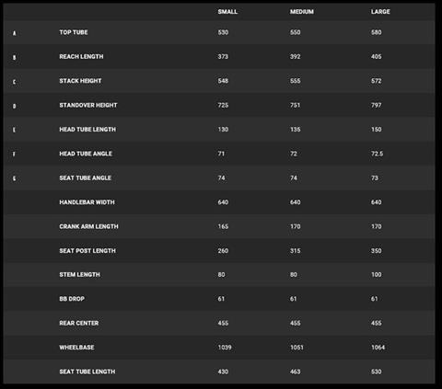
Task: Select the REACH LENGTH row label
Action: pyautogui.click(x=81, y=56)
